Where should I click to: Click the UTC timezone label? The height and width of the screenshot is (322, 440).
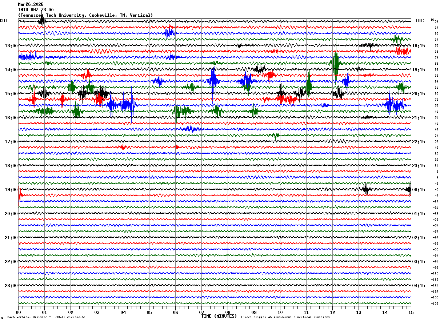pyautogui.click(x=420, y=21)
